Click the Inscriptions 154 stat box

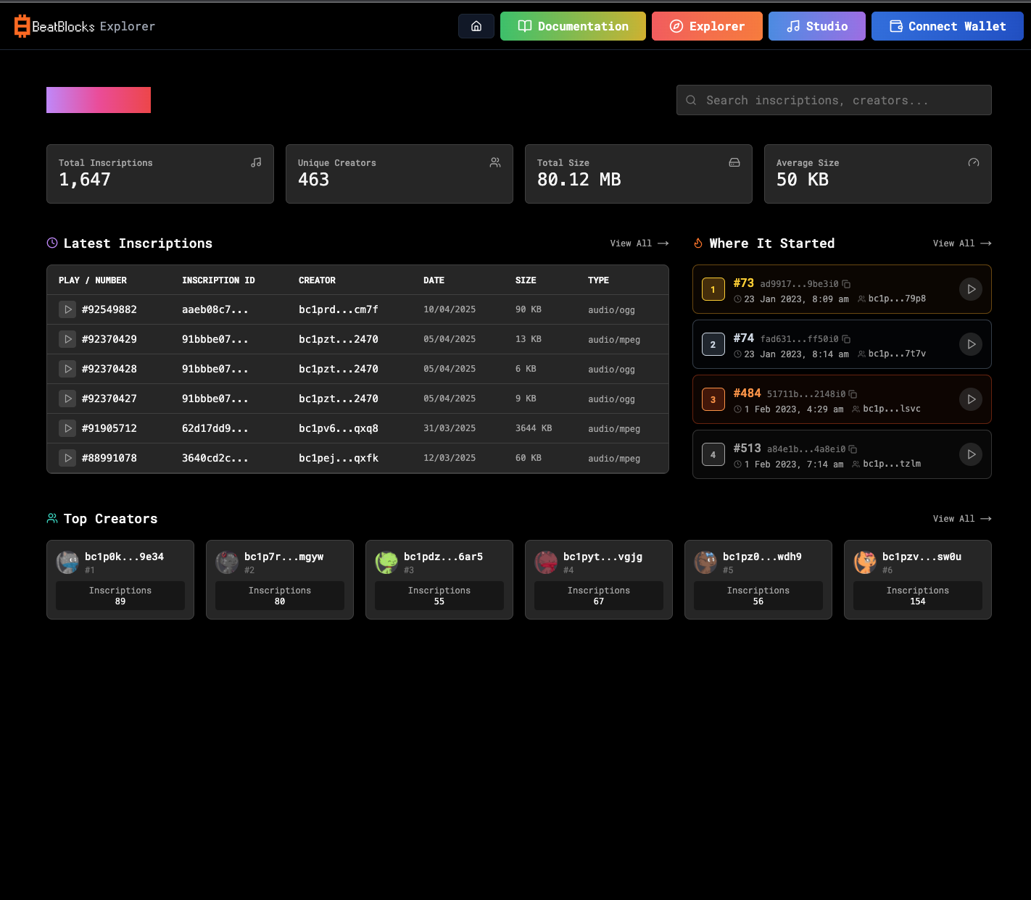[x=918, y=596]
